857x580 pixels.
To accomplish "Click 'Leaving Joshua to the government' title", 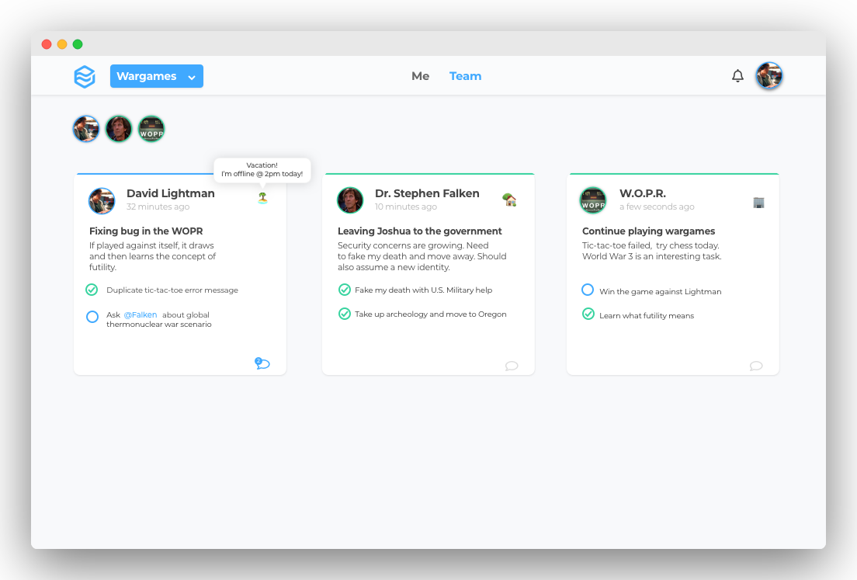I will [420, 231].
